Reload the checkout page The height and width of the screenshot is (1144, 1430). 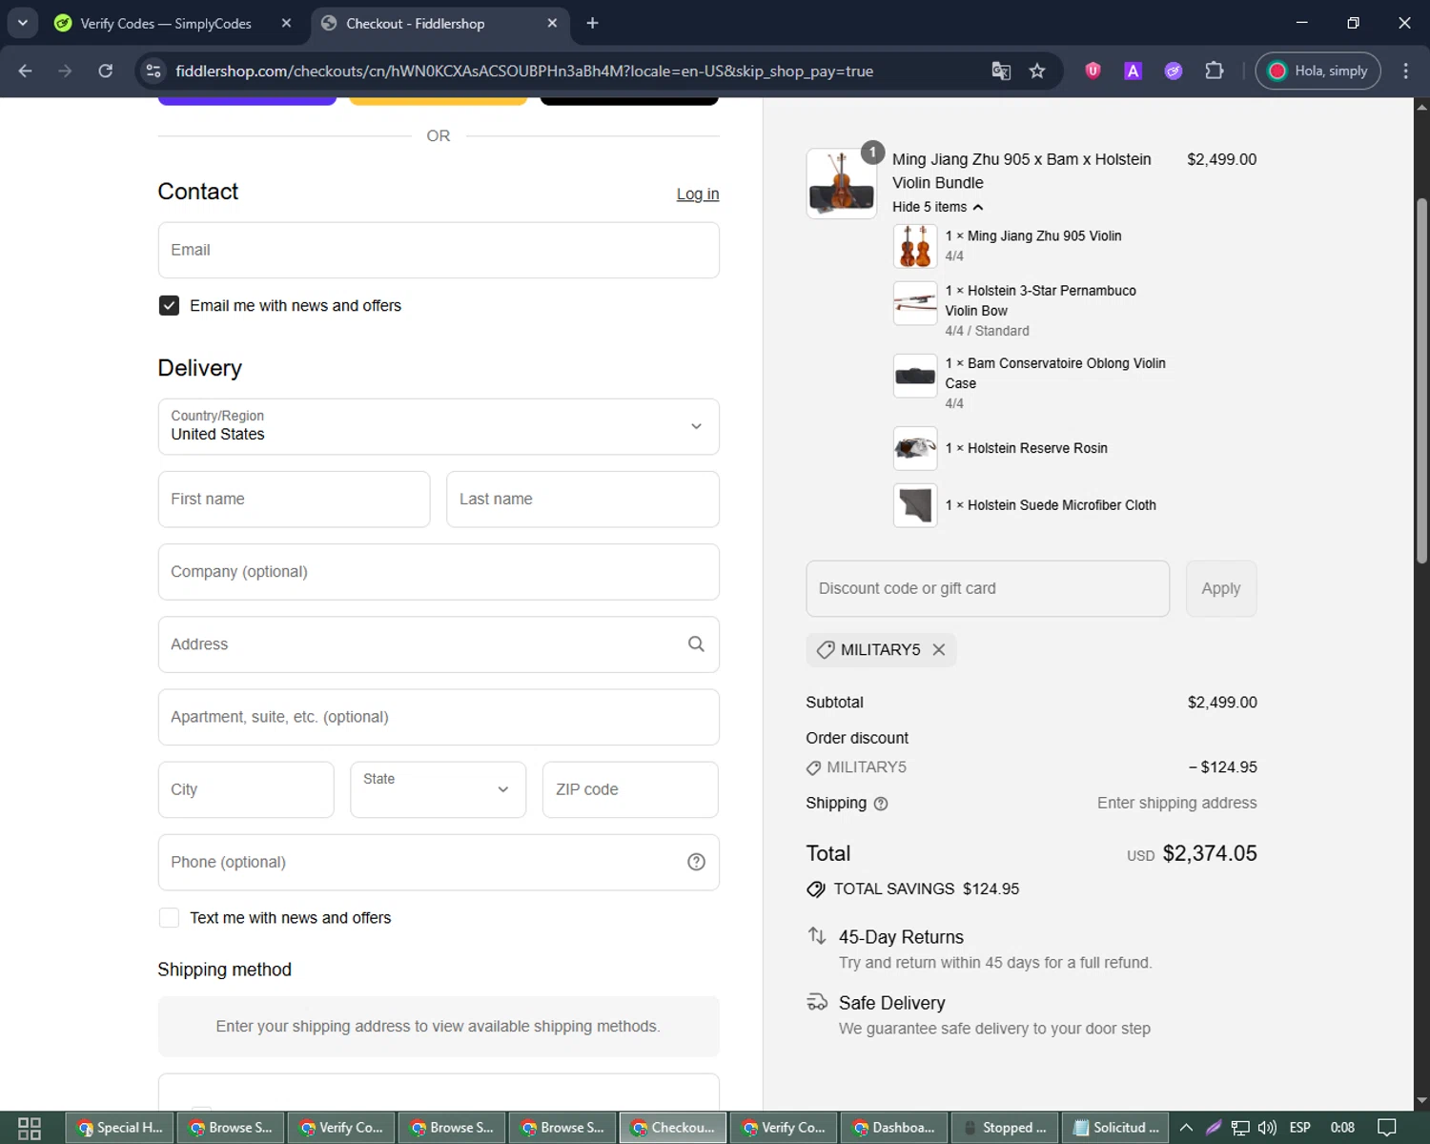(106, 71)
